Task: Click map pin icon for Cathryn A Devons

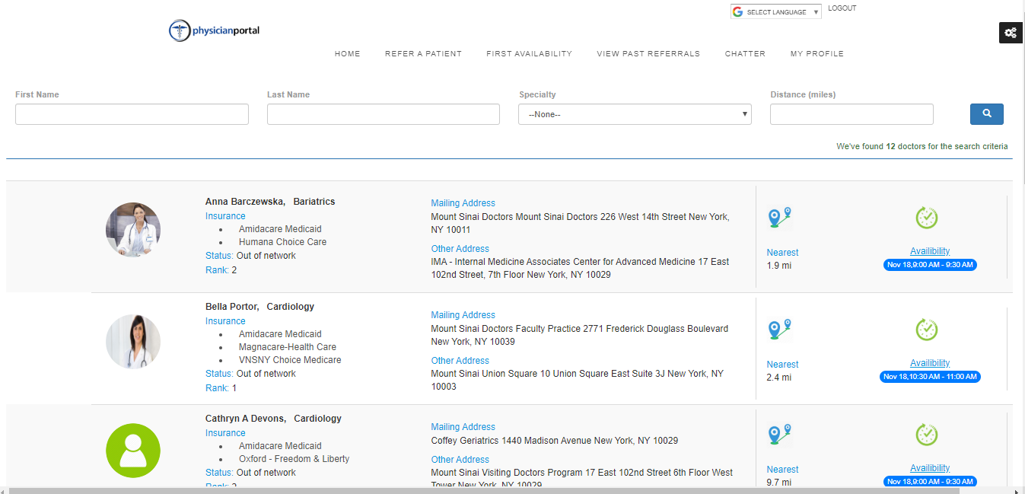Action: click(x=780, y=435)
